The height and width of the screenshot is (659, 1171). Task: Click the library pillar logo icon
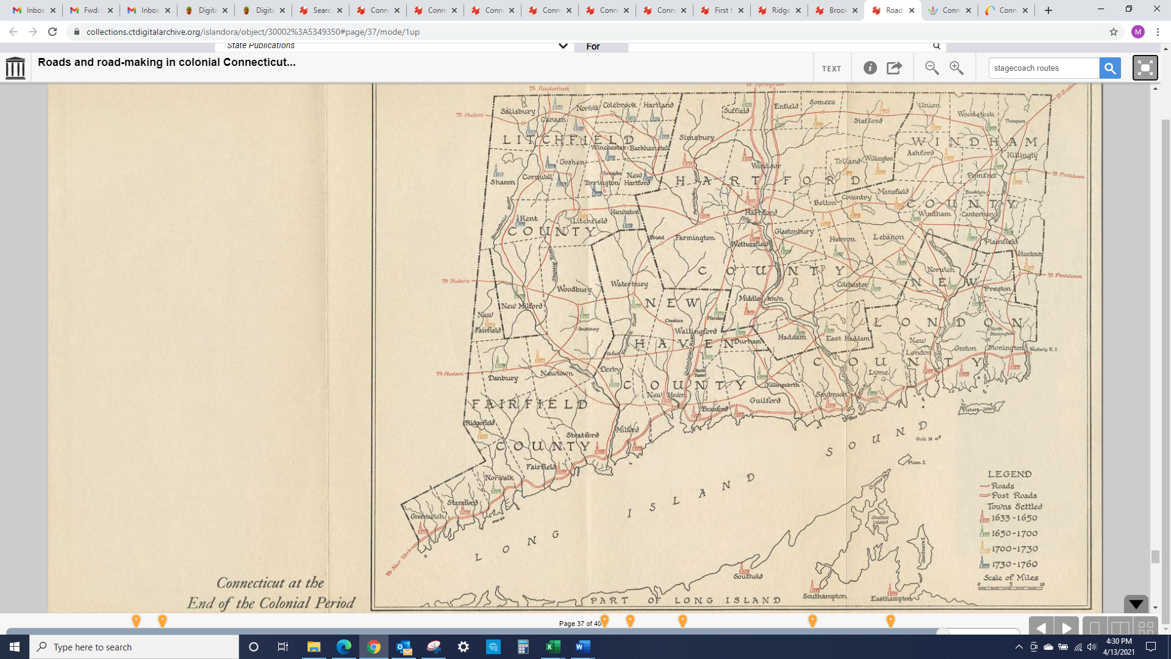15,67
